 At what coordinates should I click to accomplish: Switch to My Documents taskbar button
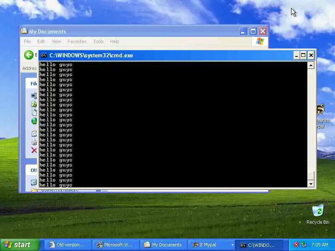pyautogui.click(x=163, y=245)
